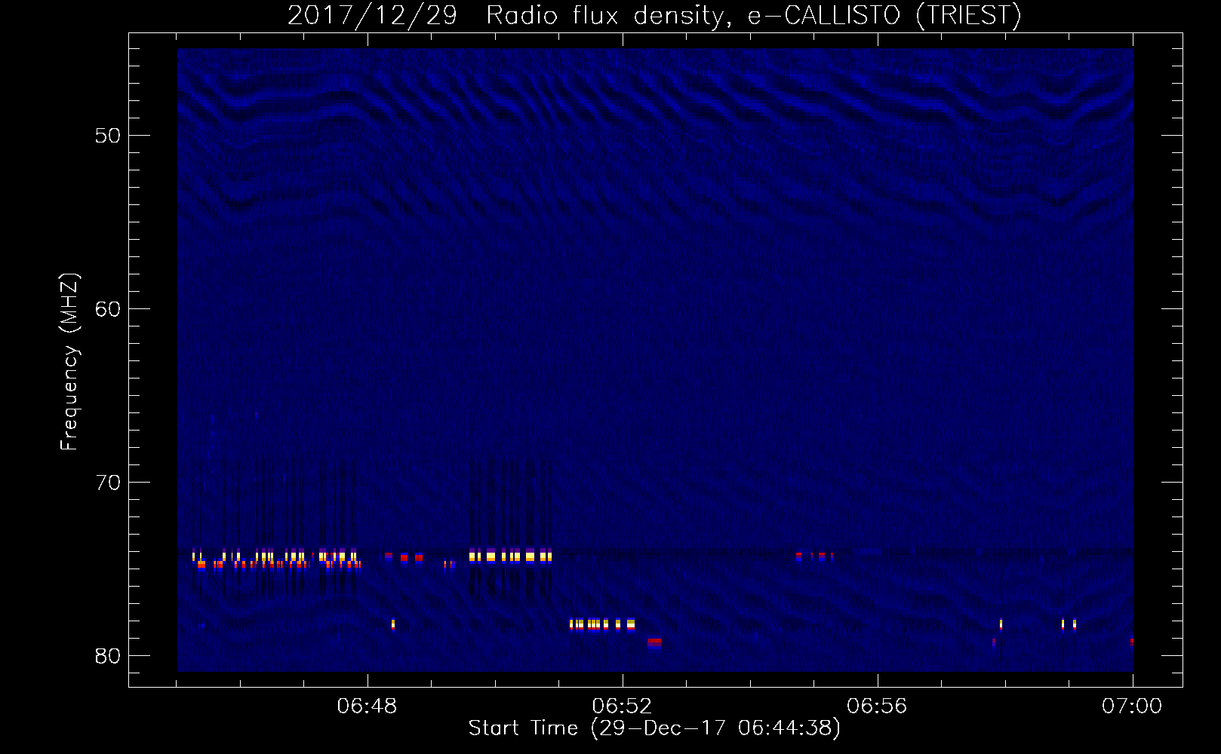Click the '60' frequency tick label
The image size is (1221, 754).
pyautogui.click(x=108, y=309)
